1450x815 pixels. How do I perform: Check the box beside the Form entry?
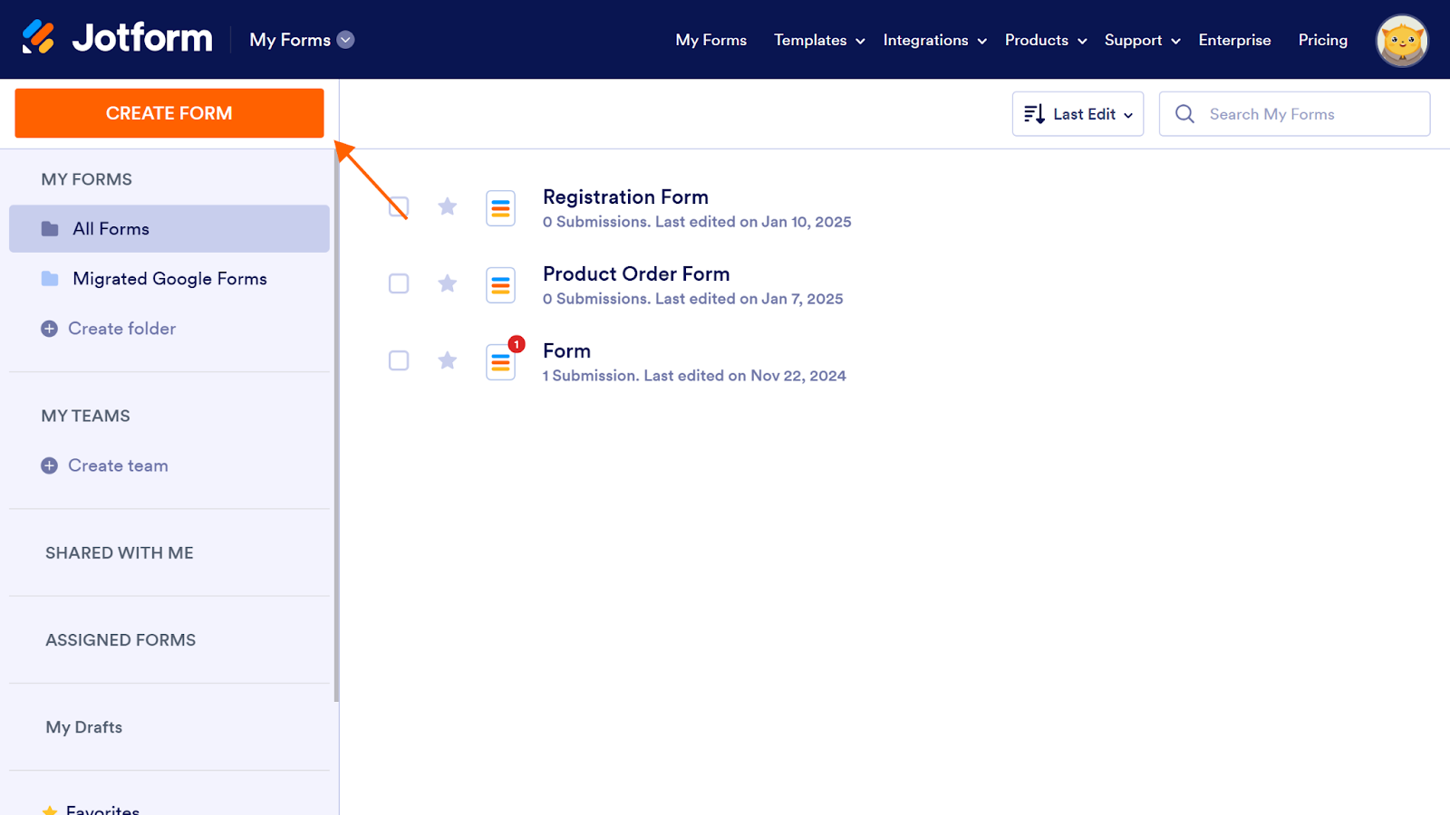point(399,360)
